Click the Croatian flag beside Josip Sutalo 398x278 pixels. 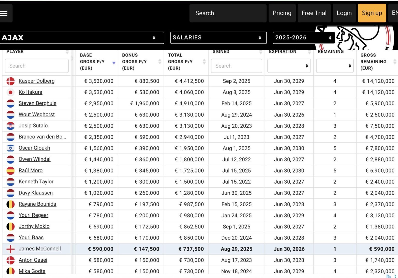tap(10, 126)
